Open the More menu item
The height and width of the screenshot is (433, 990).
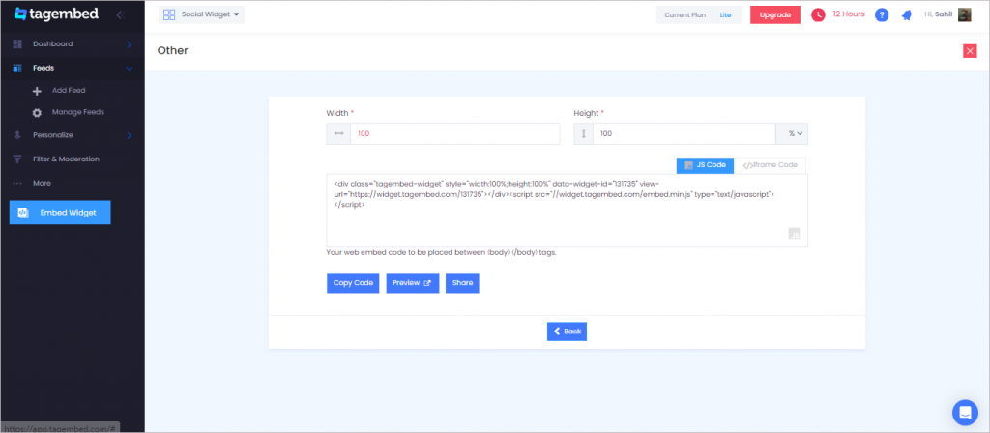[42, 183]
